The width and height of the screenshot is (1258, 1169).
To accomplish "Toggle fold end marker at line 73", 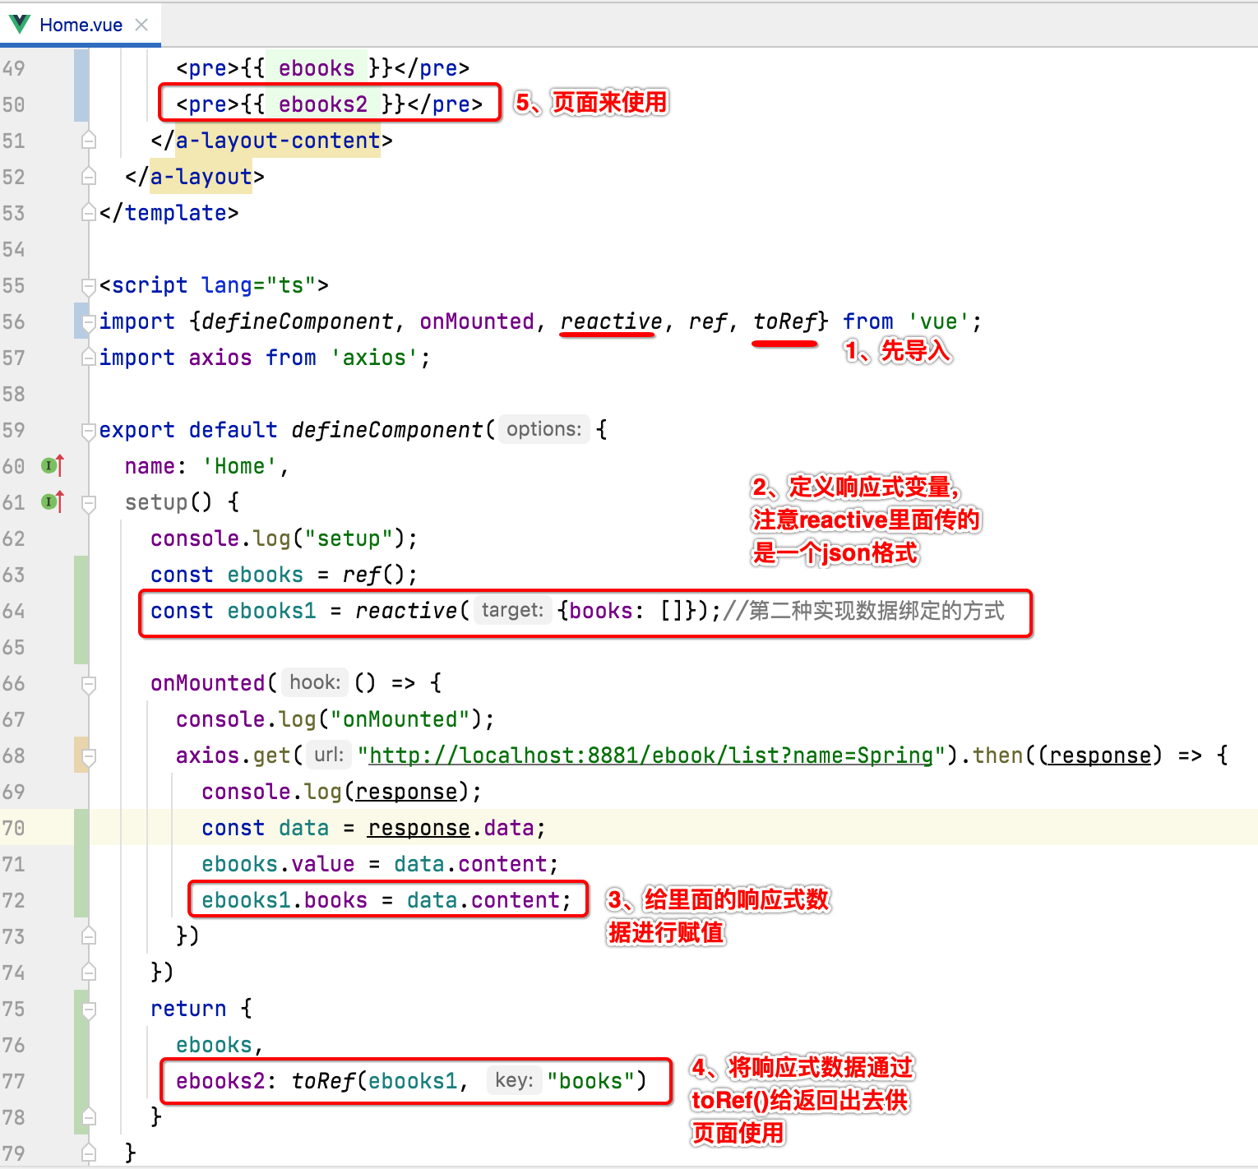I will (89, 936).
